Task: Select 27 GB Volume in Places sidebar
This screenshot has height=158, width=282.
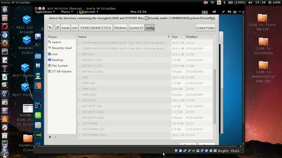Action: pos(62,71)
